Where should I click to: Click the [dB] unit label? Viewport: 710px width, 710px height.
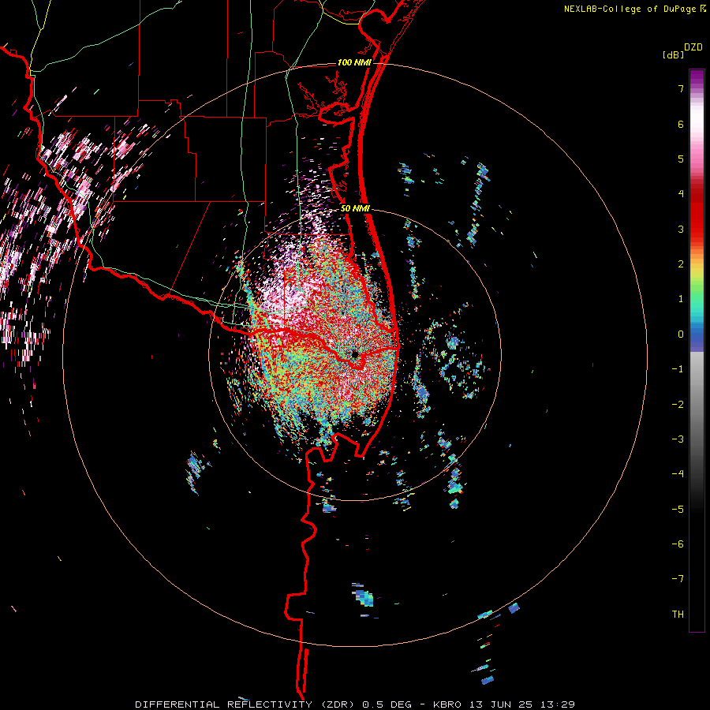coord(673,54)
